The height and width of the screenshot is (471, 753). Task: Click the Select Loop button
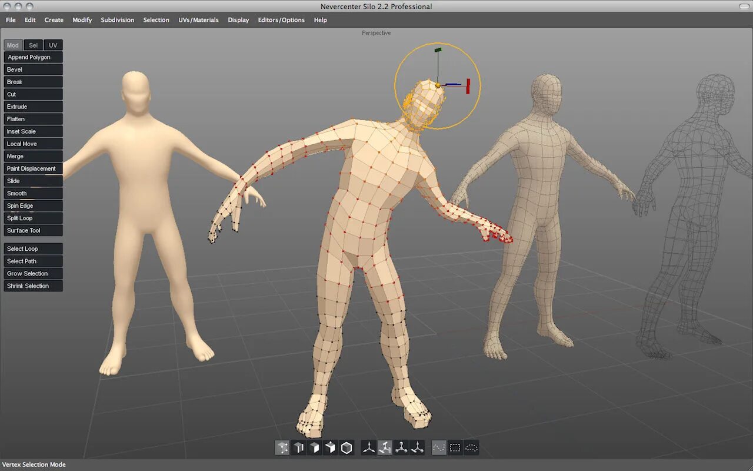tap(33, 248)
